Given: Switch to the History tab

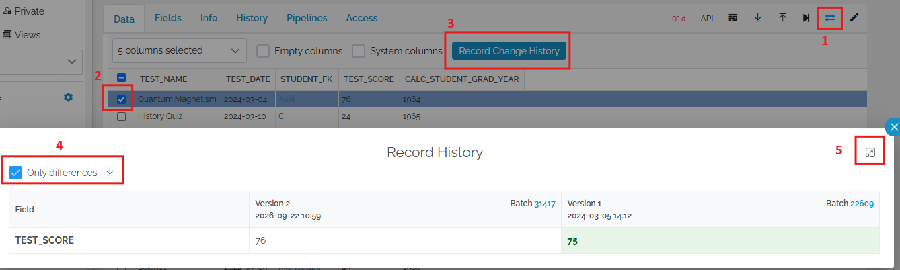Looking at the screenshot, I should [252, 18].
